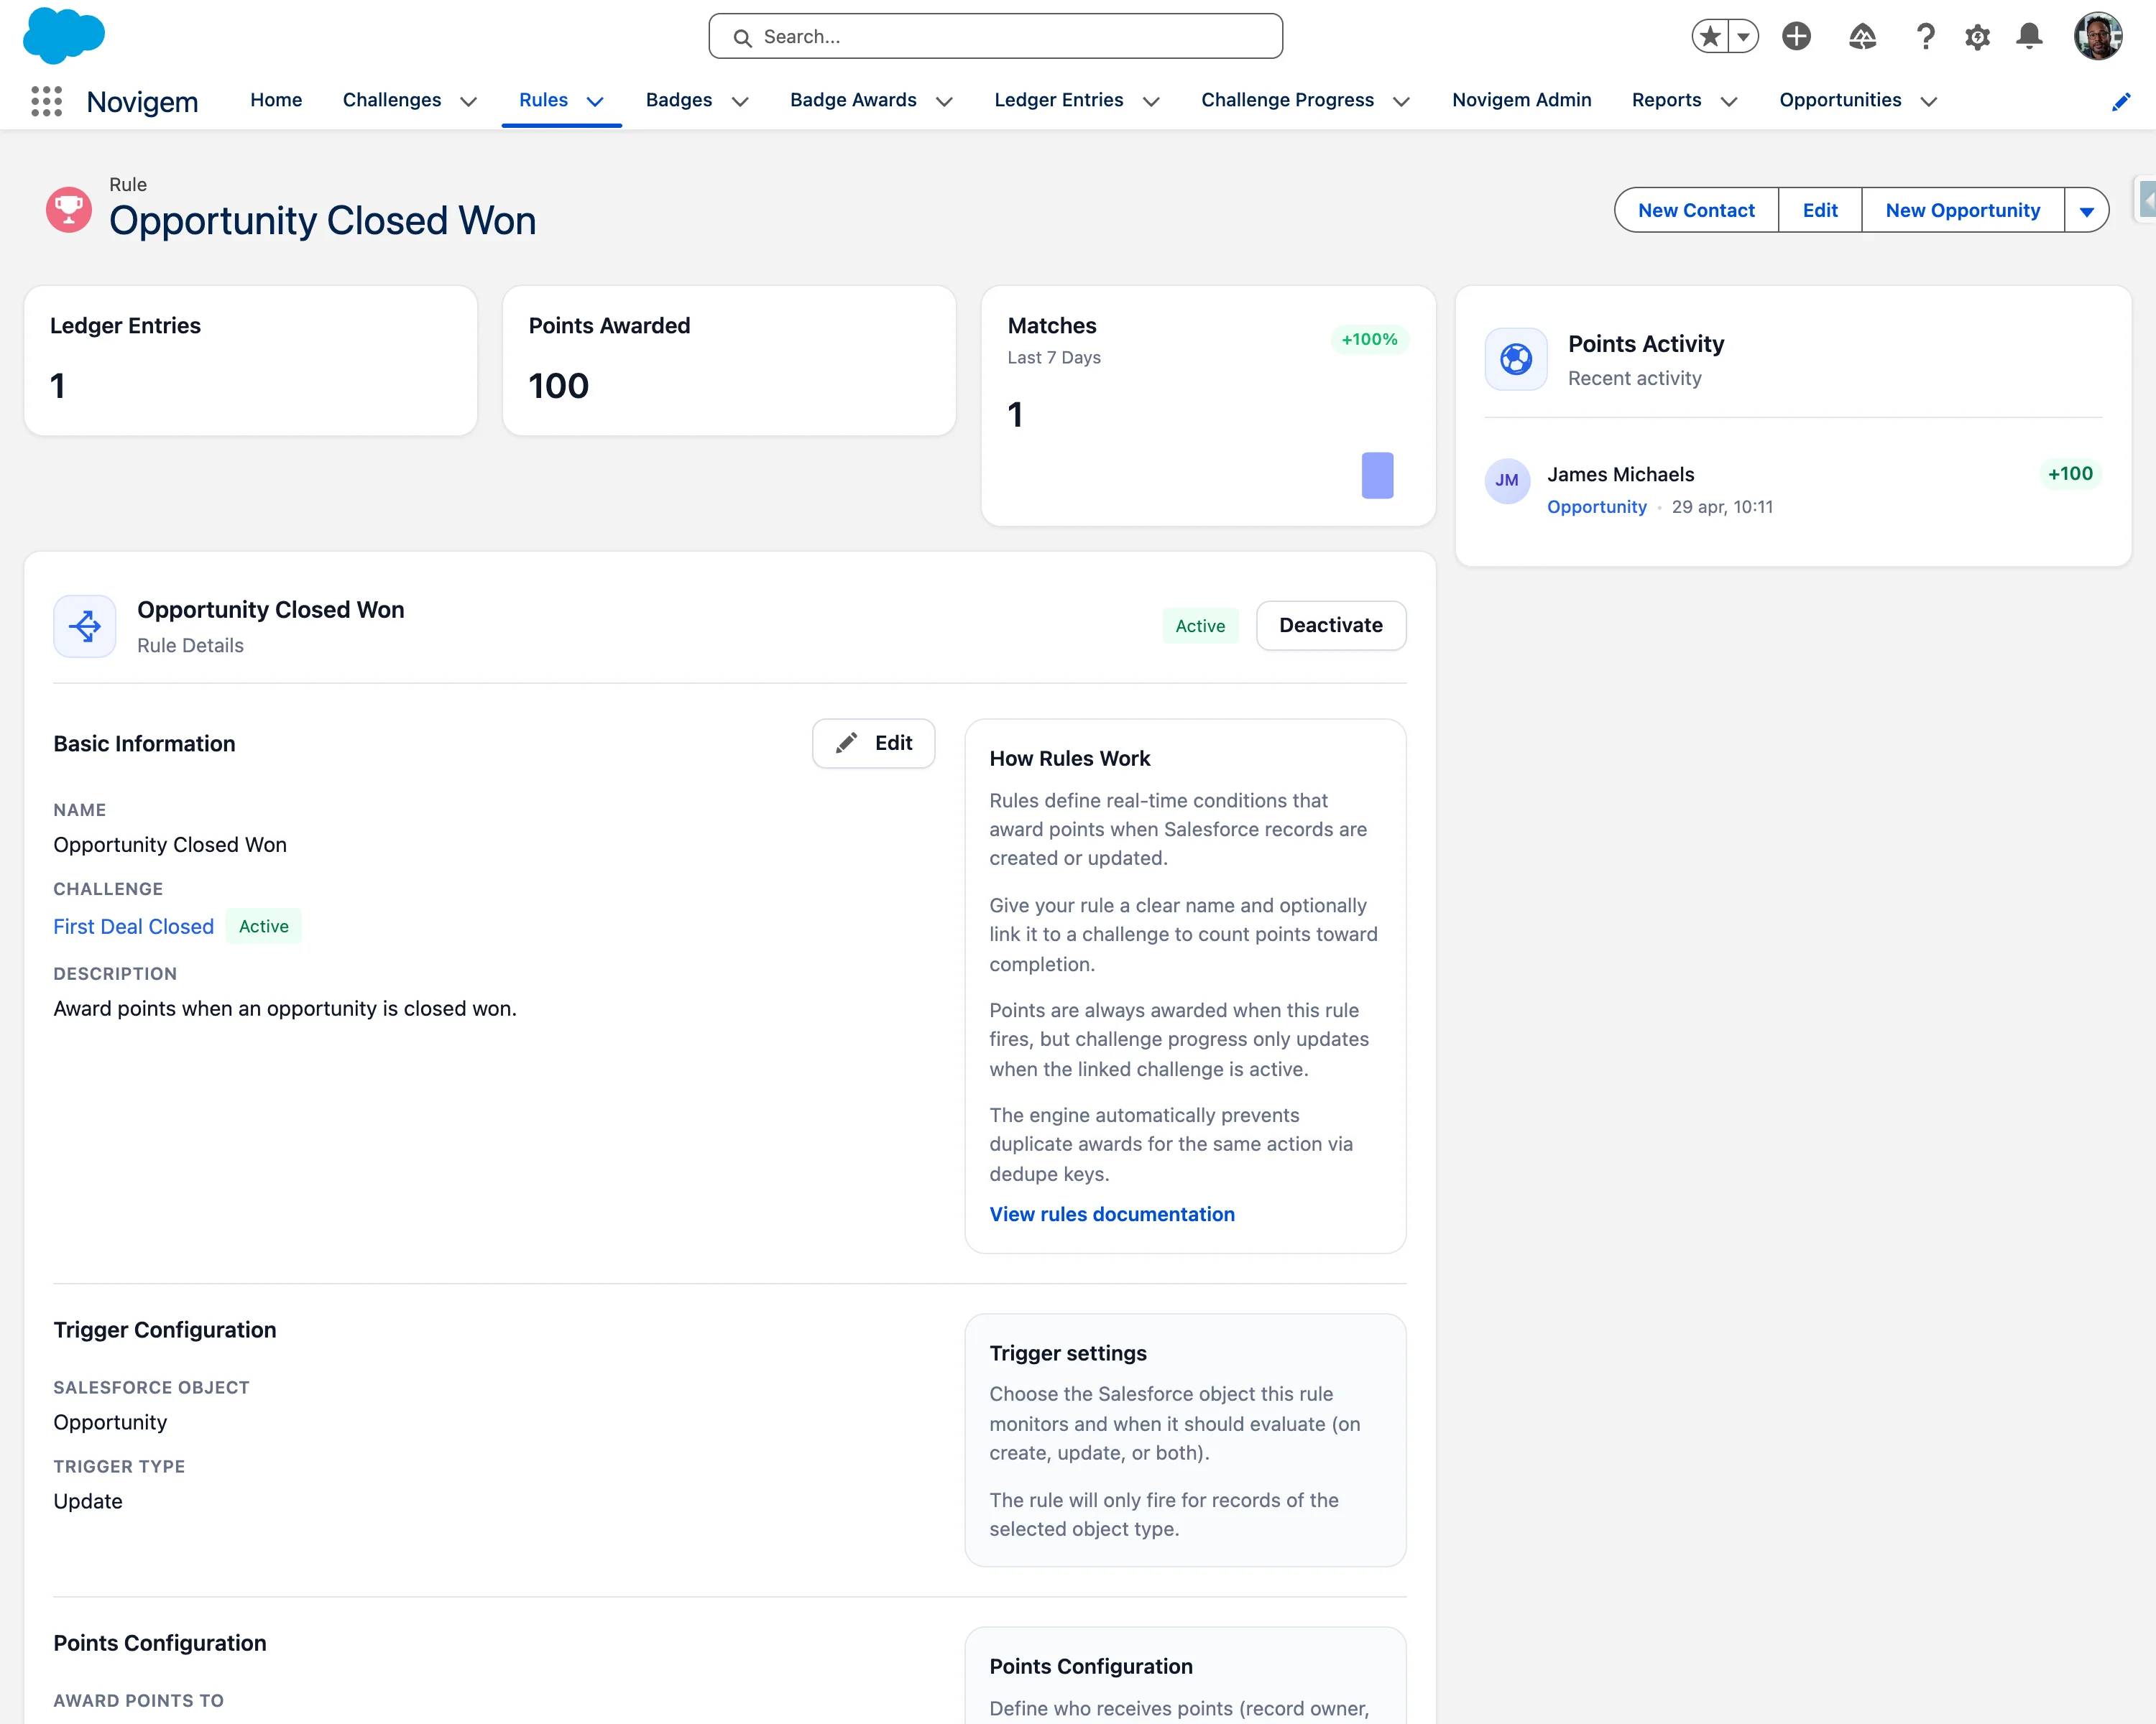Click the Opportunity Closed Won page title
The width and height of the screenshot is (2156, 1724).
[322, 221]
